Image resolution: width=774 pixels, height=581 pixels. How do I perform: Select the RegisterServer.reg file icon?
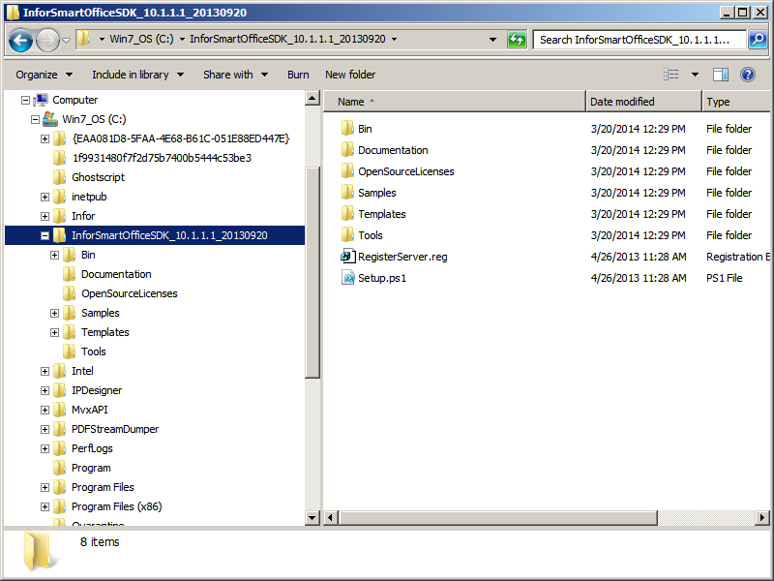(x=348, y=257)
